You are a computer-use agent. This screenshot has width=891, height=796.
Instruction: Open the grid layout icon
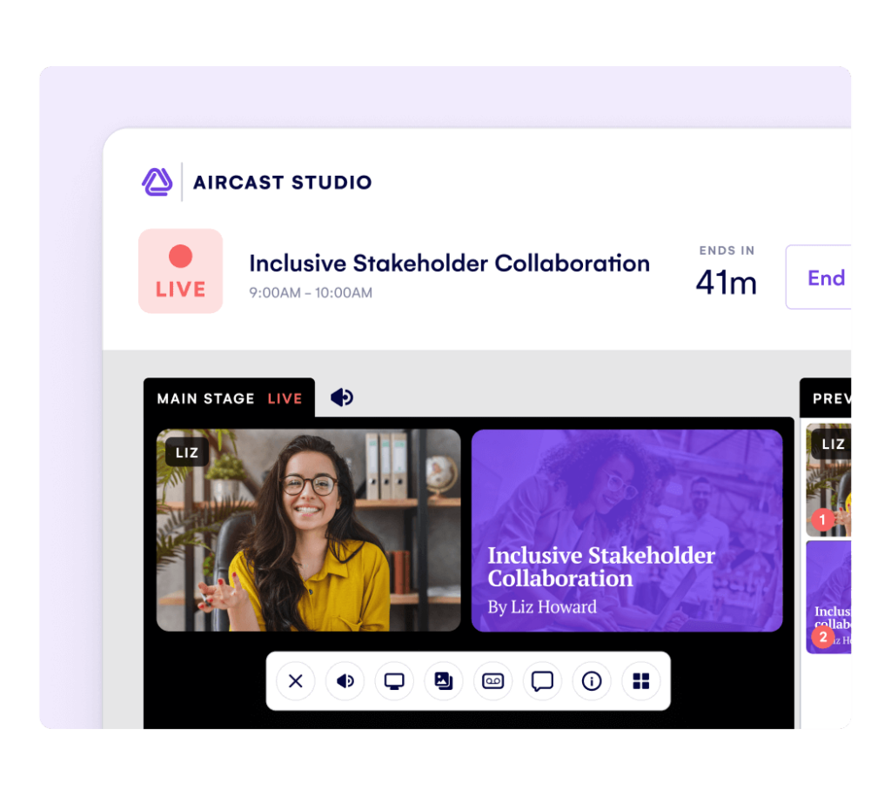tap(641, 681)
